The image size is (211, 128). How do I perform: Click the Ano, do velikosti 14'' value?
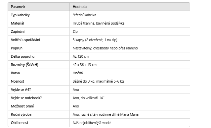point(89,98)
